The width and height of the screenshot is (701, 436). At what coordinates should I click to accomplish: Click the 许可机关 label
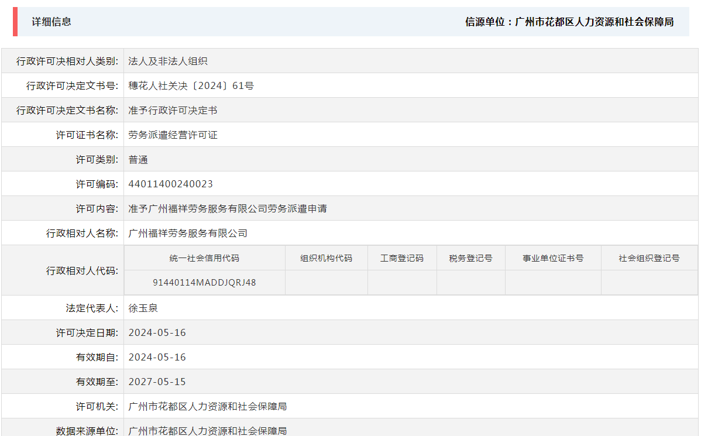click(x=97, y=407)
